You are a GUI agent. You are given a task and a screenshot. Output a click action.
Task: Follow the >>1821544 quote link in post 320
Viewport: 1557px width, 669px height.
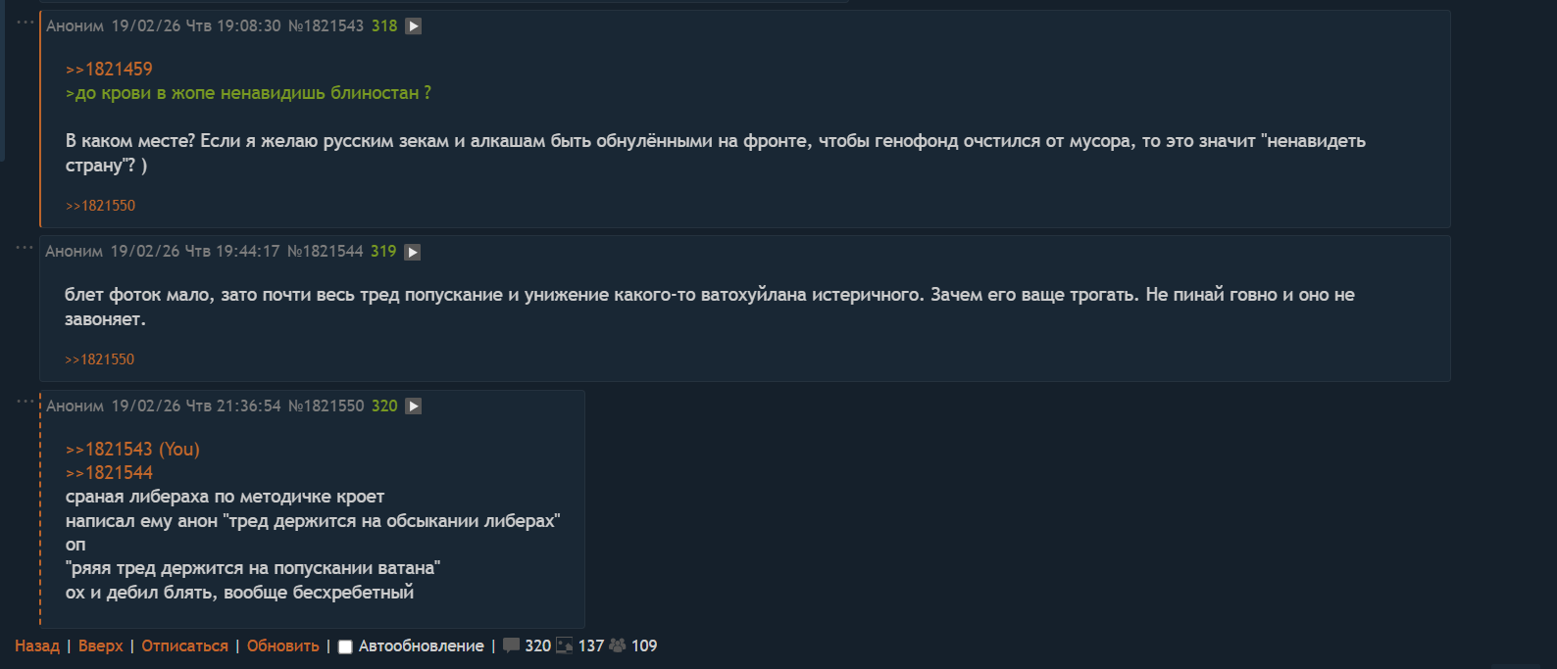pos(109,473)
